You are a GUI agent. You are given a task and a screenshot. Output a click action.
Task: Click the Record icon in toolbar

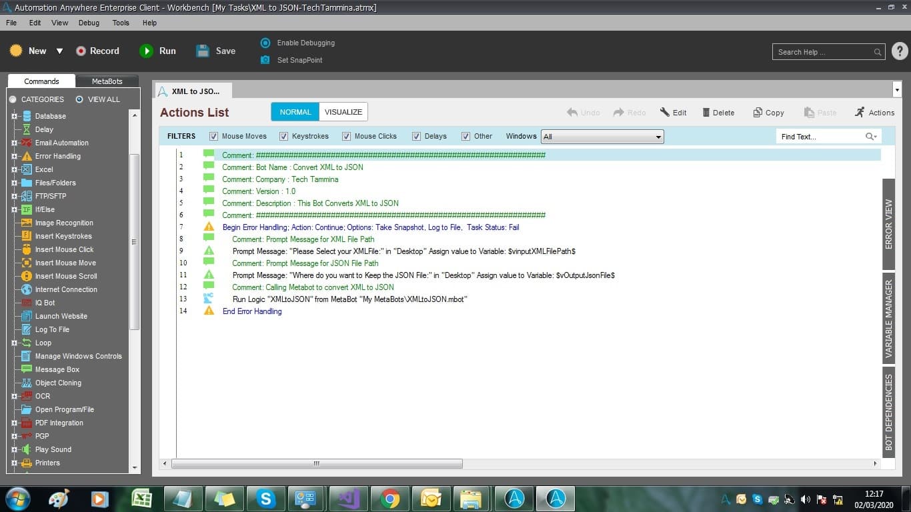[81, 51]
